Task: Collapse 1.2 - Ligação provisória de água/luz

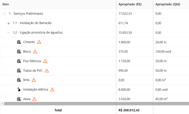Action: [9, 33]
